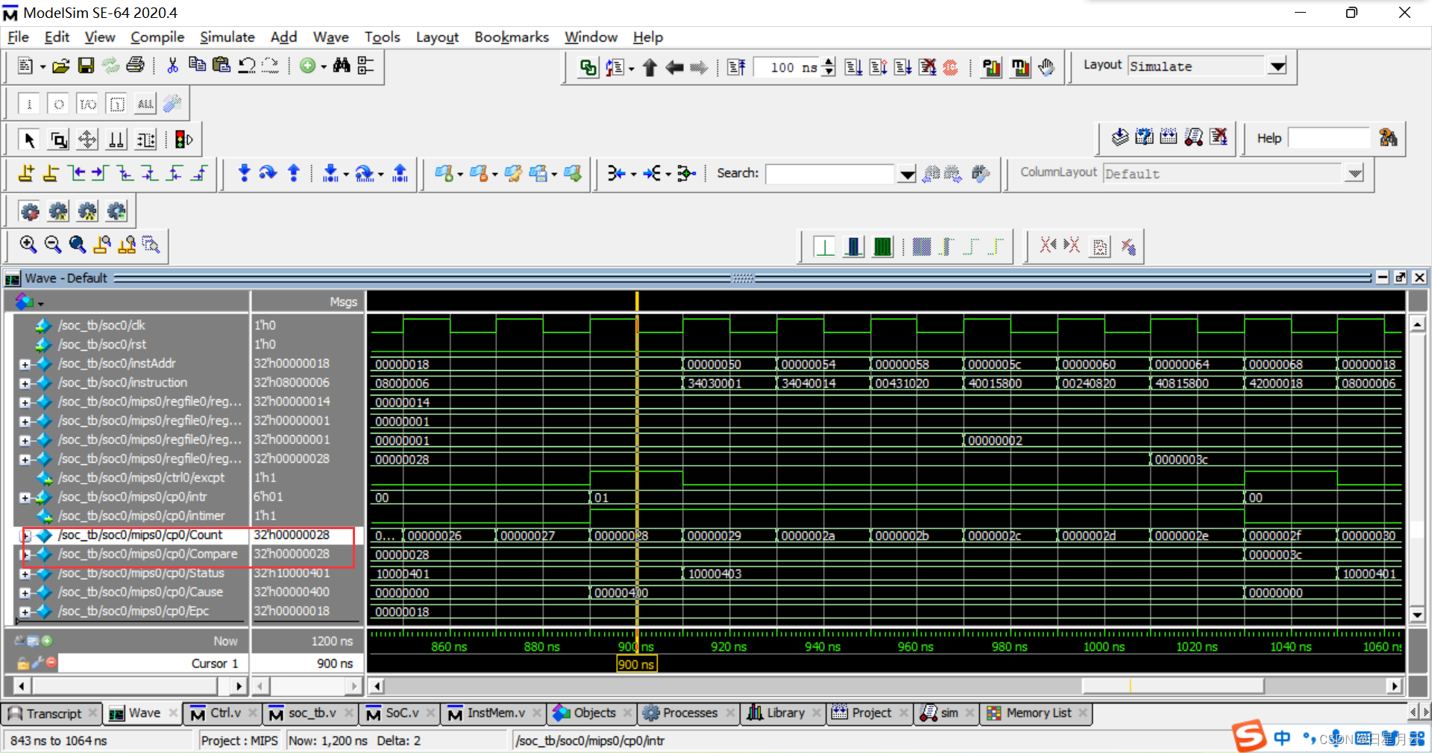Switch to the soc_tb.v tab
The width and height of the screenshot is (1432, 753).
tap(312, 713)
